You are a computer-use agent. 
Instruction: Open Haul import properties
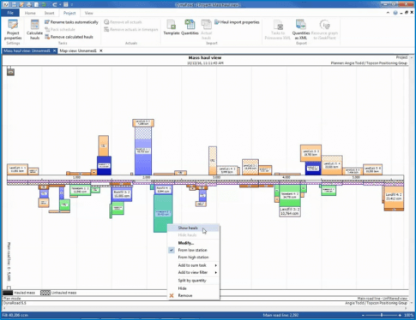tap(237, 22)
